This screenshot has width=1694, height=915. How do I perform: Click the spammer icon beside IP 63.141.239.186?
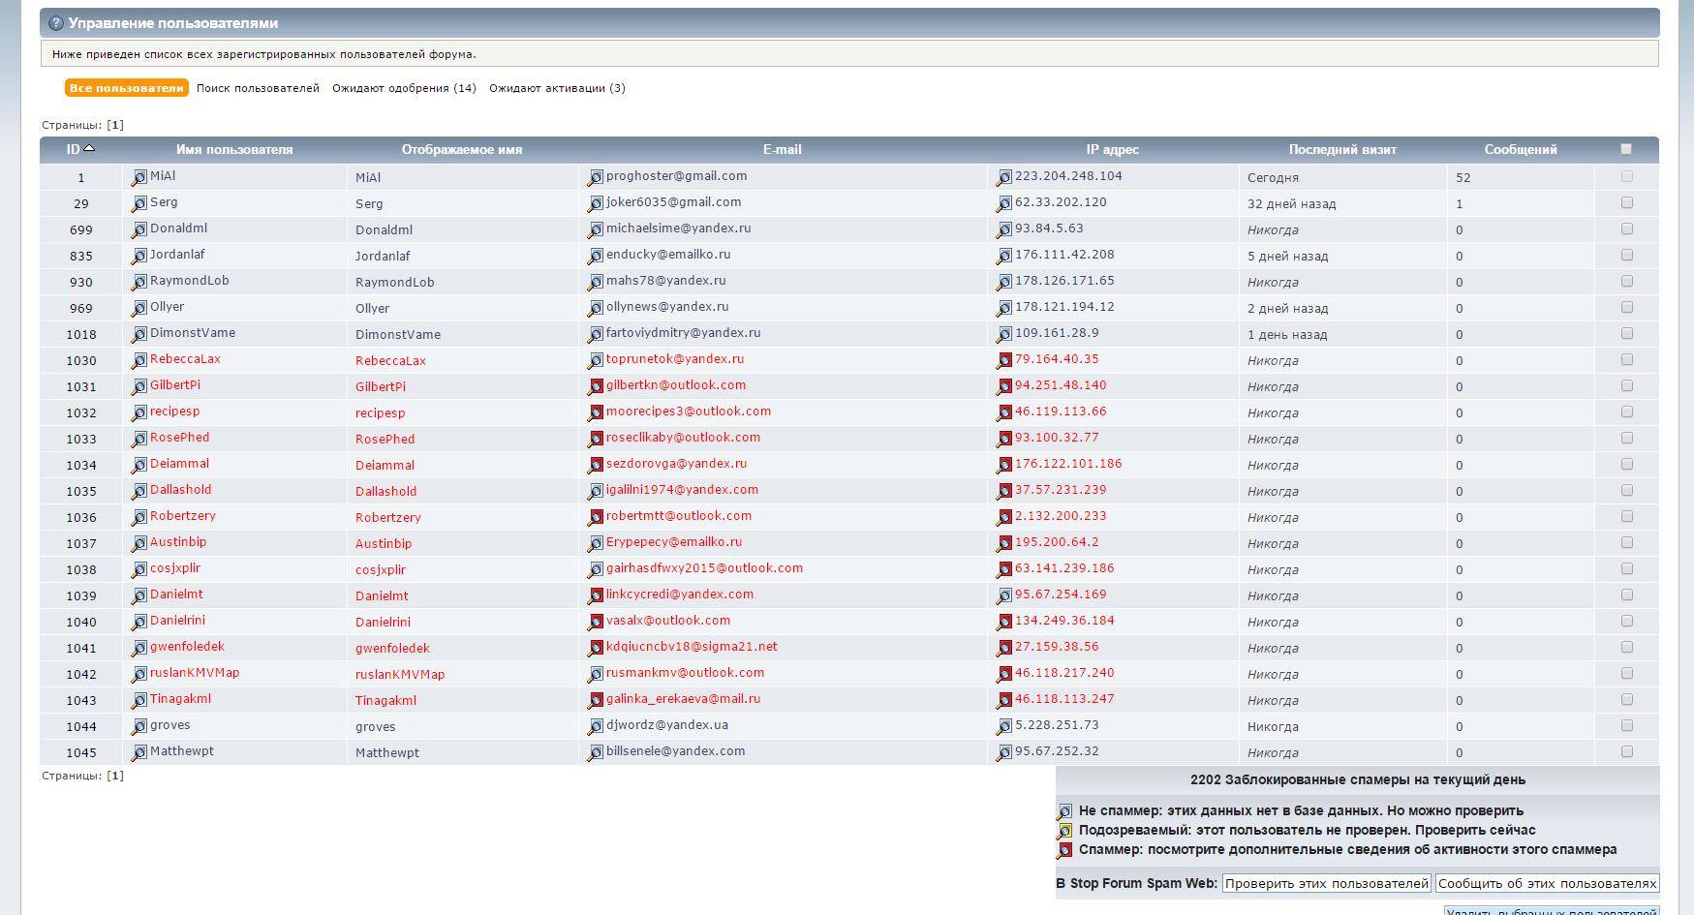coord(1004,569)
